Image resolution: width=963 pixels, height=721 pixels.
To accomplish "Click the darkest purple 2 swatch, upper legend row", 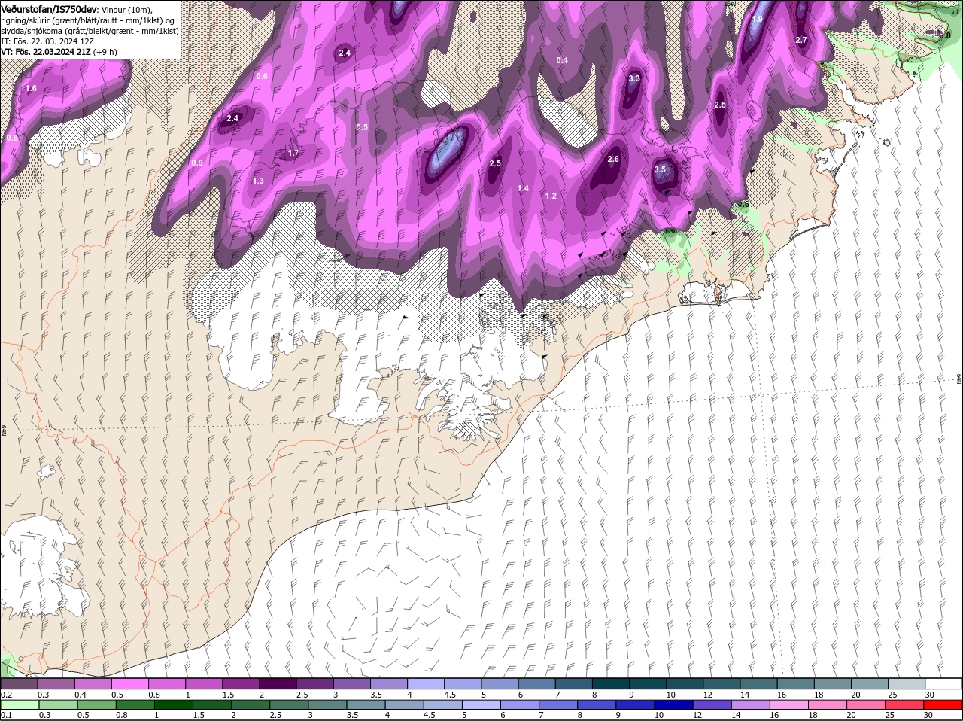I will coord(278,683).
